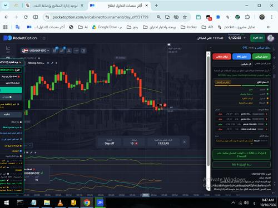Open the chart timeframe dropdown at lower left
The height and width of the screenshot is (208, 278).
(x=29, y=145)
